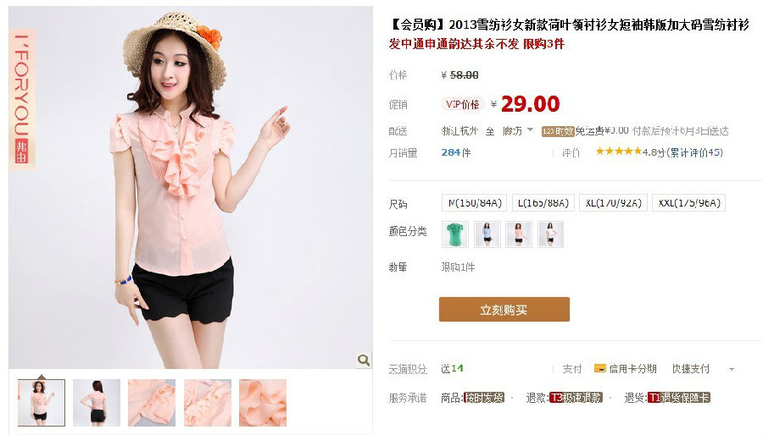Click the T1 退货保障卡 return badge
The height and width of the screenshot is (435, 763).
[x=679, y=398]
